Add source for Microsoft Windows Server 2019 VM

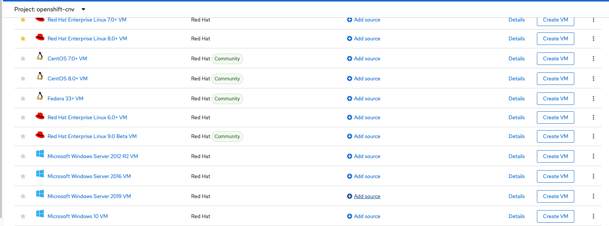(364, 196)
